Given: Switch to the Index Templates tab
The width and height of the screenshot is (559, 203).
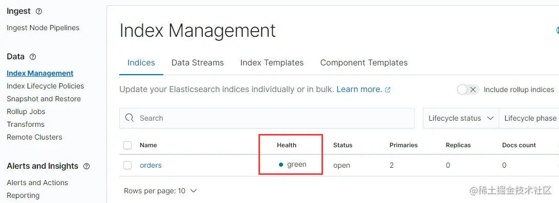Looking at the screenshot, I should pos(272,63).
